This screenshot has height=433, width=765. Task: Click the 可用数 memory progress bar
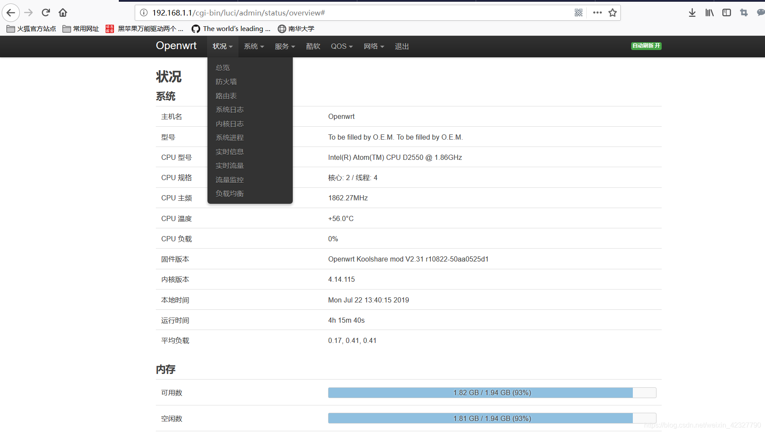pyautogui.click(x=492, y=393)
